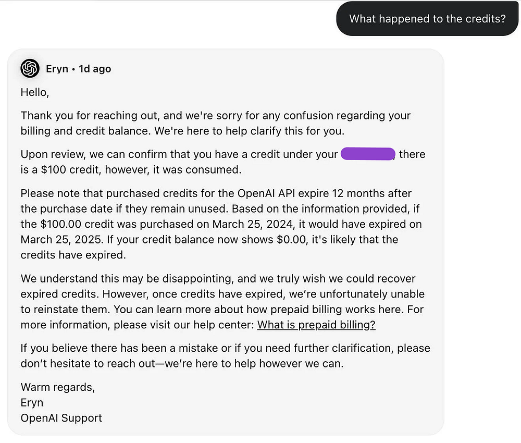521x443 pixels.
Task: Click Eryn's name in the signature
Action: (x=32, y=403)
